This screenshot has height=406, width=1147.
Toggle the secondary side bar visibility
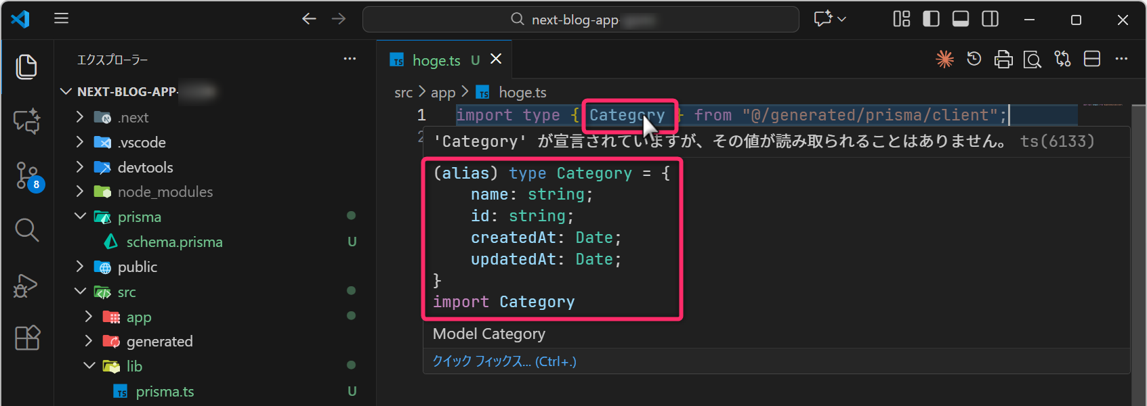[990, 19]
